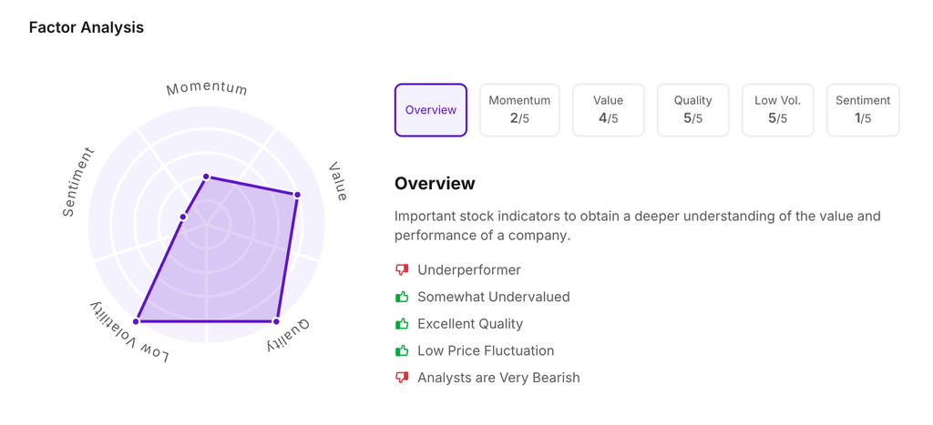933x425 pixels.
Task: Click the Momentum axis label on chart
Action: point(207,88)
